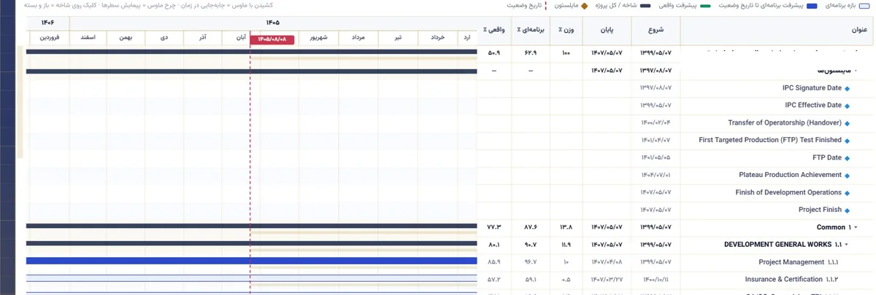Click the Insurance & Certification Gantt bar
The image size is (876, 295).
[251, 279]
